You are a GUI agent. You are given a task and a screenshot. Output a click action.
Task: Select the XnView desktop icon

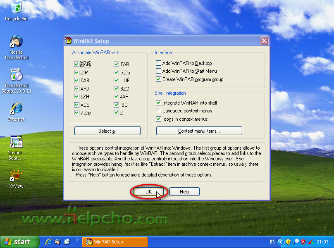point(16,179)
